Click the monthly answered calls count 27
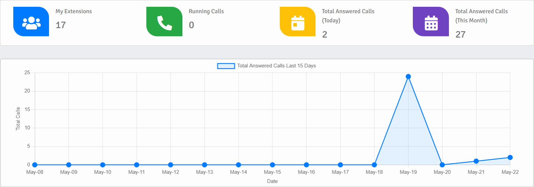534x187 pixels. click(460, 35)
